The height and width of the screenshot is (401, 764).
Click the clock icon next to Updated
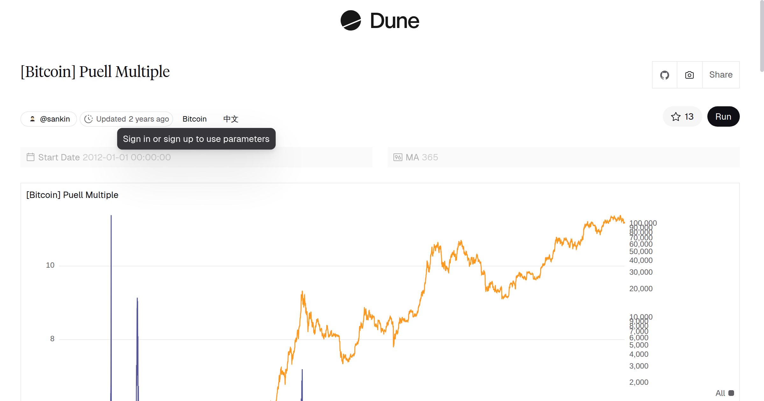89,119
